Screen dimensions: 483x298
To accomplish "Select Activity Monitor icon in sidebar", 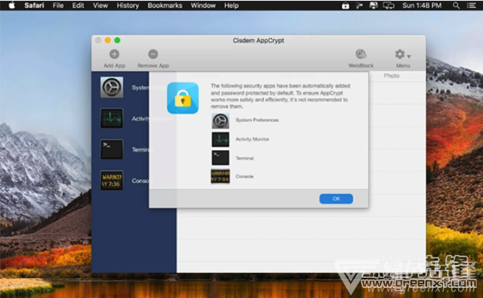I will [111, 118].
